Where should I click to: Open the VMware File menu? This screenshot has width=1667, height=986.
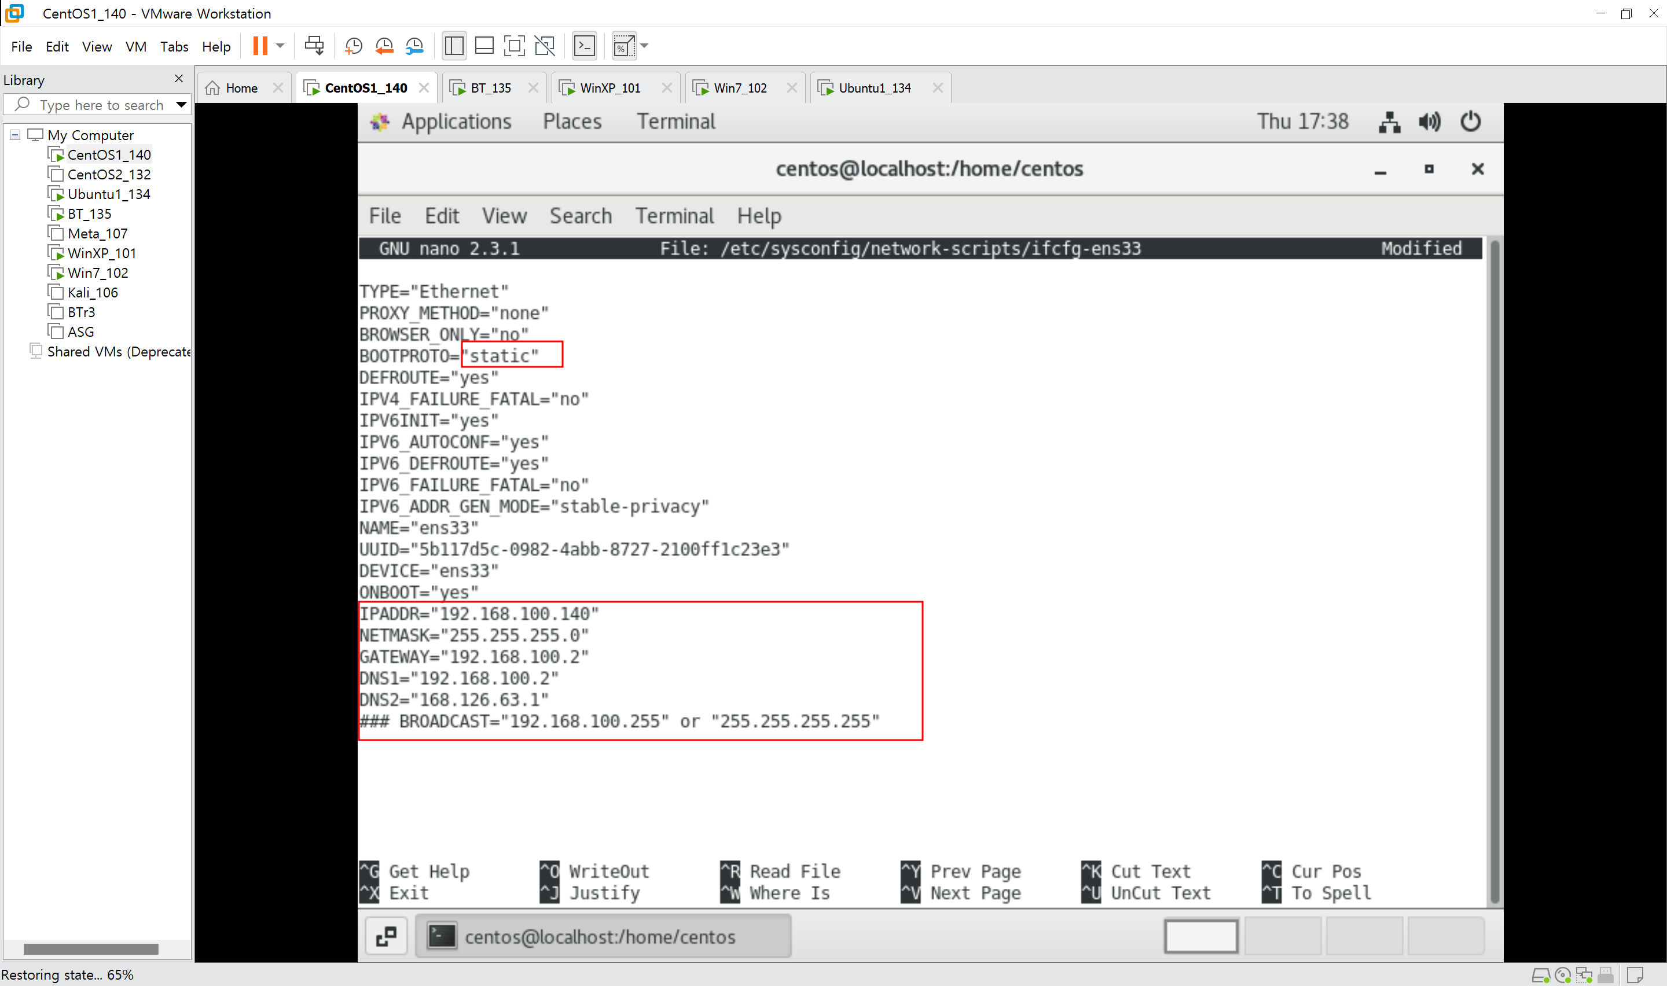[21, 46]
